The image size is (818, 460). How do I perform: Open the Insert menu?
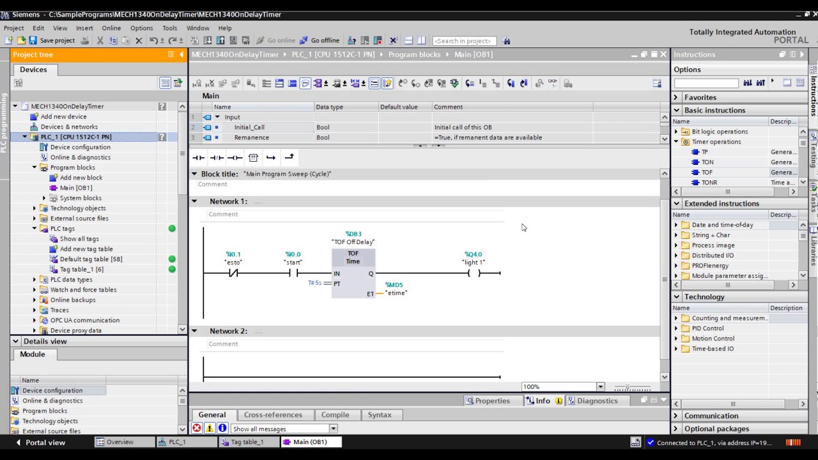click(84, 28)
